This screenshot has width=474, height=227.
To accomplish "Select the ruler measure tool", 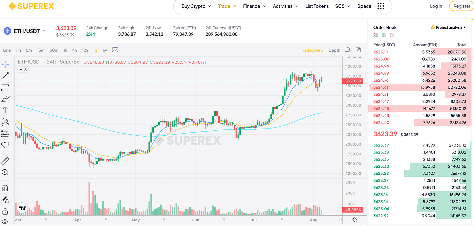I will [5, 161].
